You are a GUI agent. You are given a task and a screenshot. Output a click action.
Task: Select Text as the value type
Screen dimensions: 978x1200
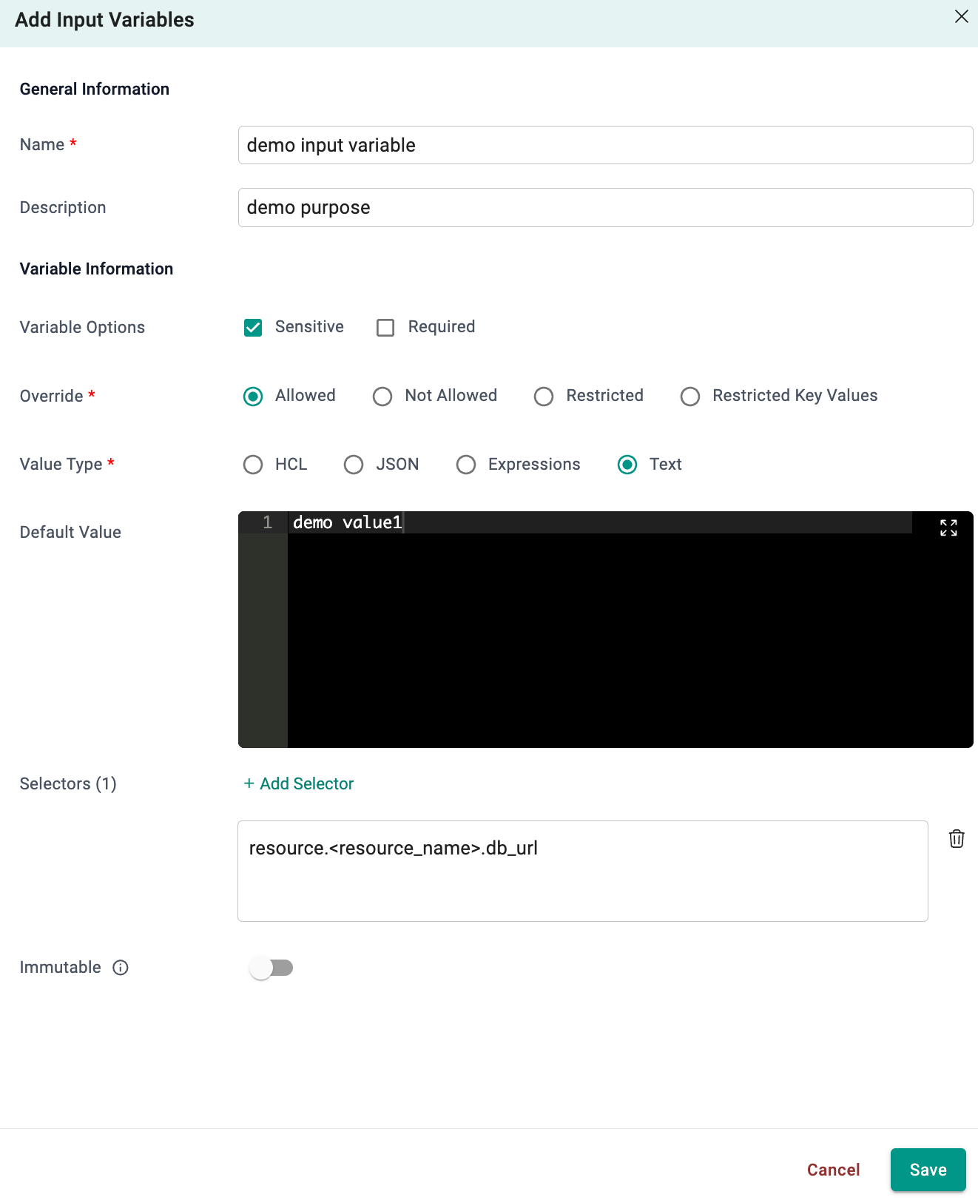point(627,465)
